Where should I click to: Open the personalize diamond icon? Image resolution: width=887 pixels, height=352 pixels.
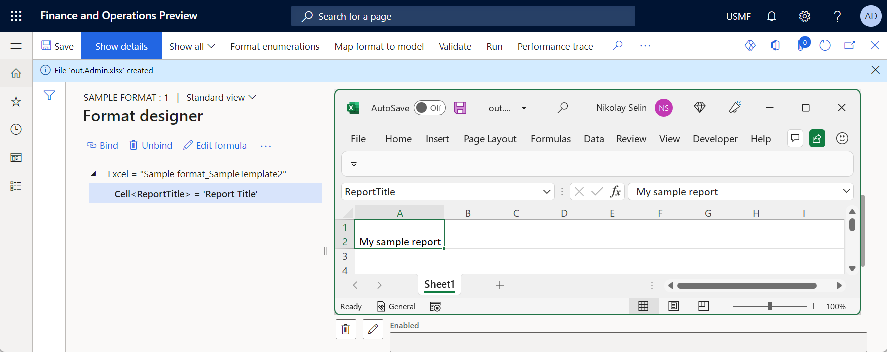[x=750, y=46]
